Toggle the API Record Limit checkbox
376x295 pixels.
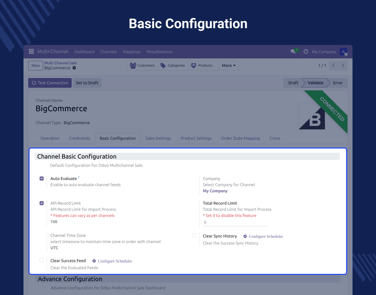(42, 203)
